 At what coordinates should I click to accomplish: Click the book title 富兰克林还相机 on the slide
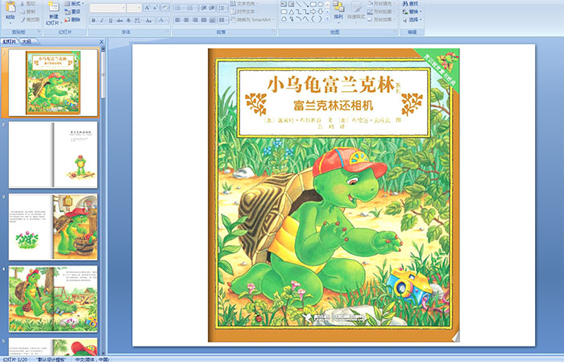tap(334, 106)
